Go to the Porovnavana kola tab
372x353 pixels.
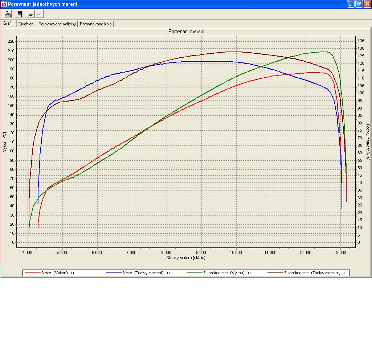tap(96, 24)
